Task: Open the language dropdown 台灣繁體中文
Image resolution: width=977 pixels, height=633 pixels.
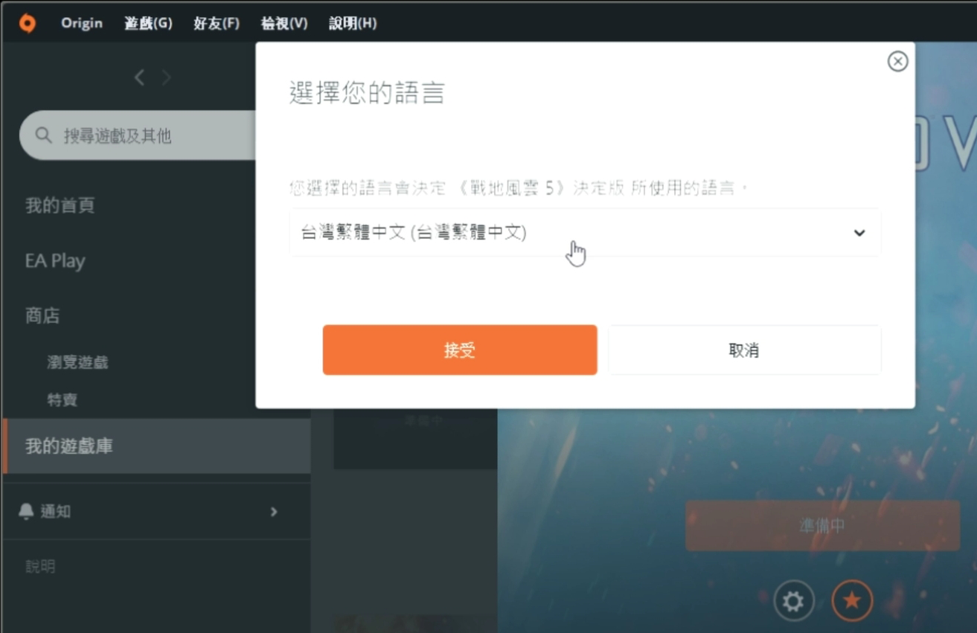Action: tap(585, 233)
